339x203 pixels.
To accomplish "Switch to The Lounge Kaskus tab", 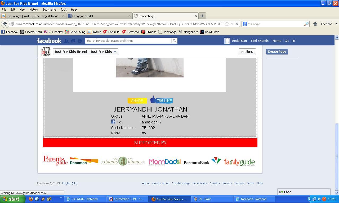I will click(33, 16).
